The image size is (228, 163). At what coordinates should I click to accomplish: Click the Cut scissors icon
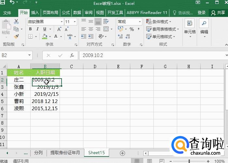16,22
